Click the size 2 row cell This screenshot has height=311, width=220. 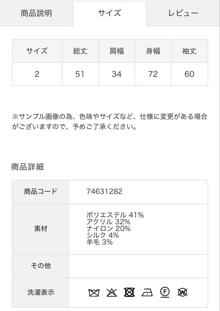pos(37,74)
